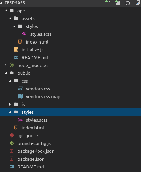
Task: Expand the js folder arrow
Action: pos(10,104)
